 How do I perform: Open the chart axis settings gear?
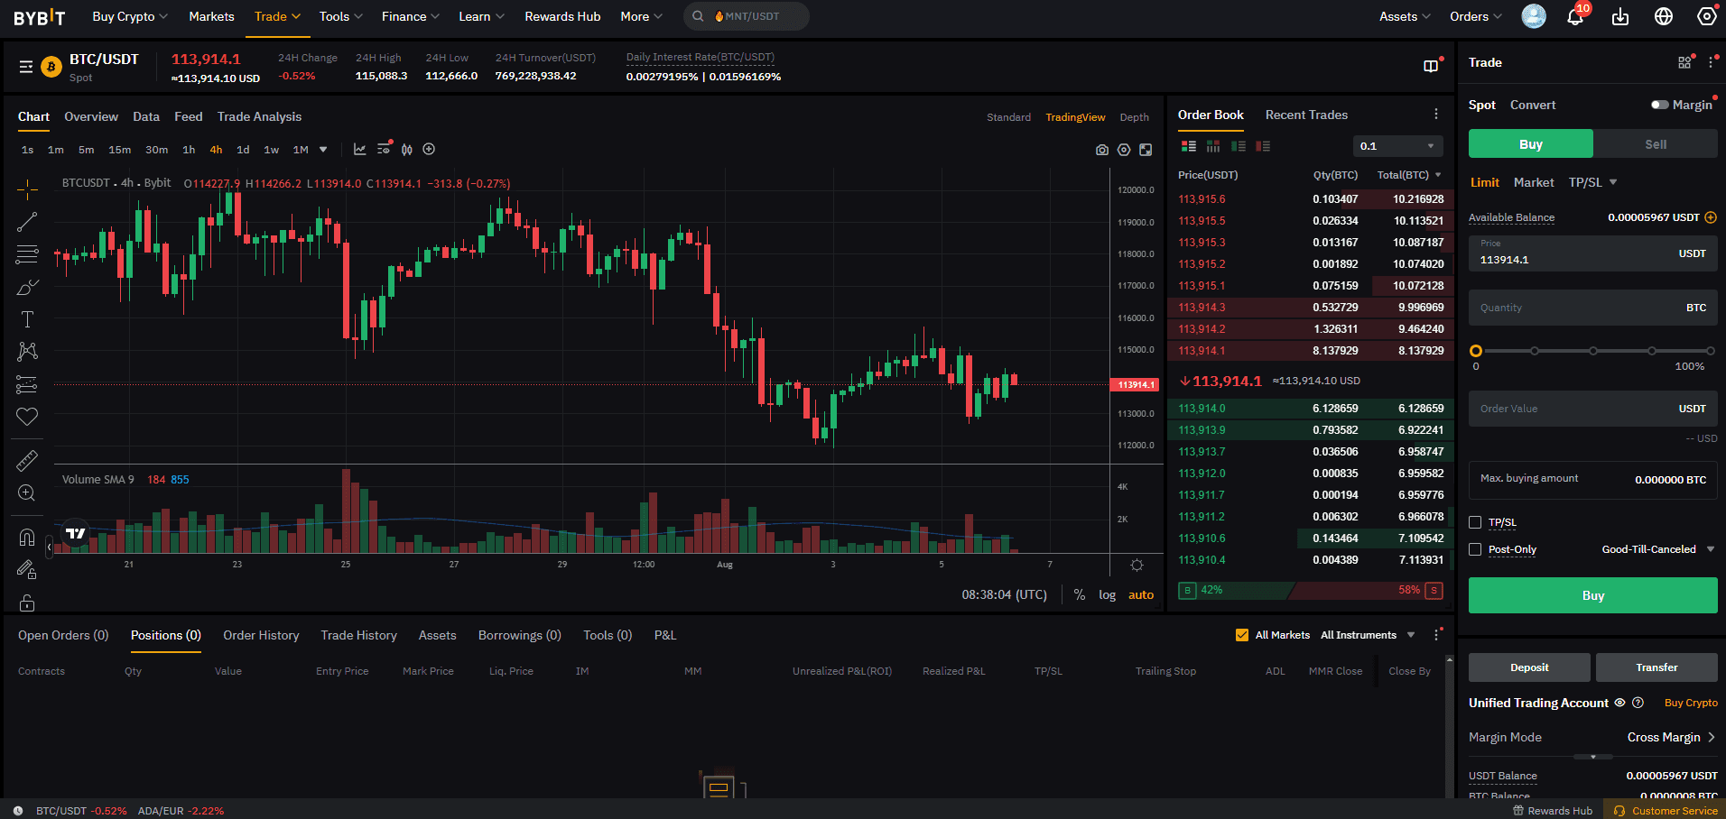(x=1137, y=566)
